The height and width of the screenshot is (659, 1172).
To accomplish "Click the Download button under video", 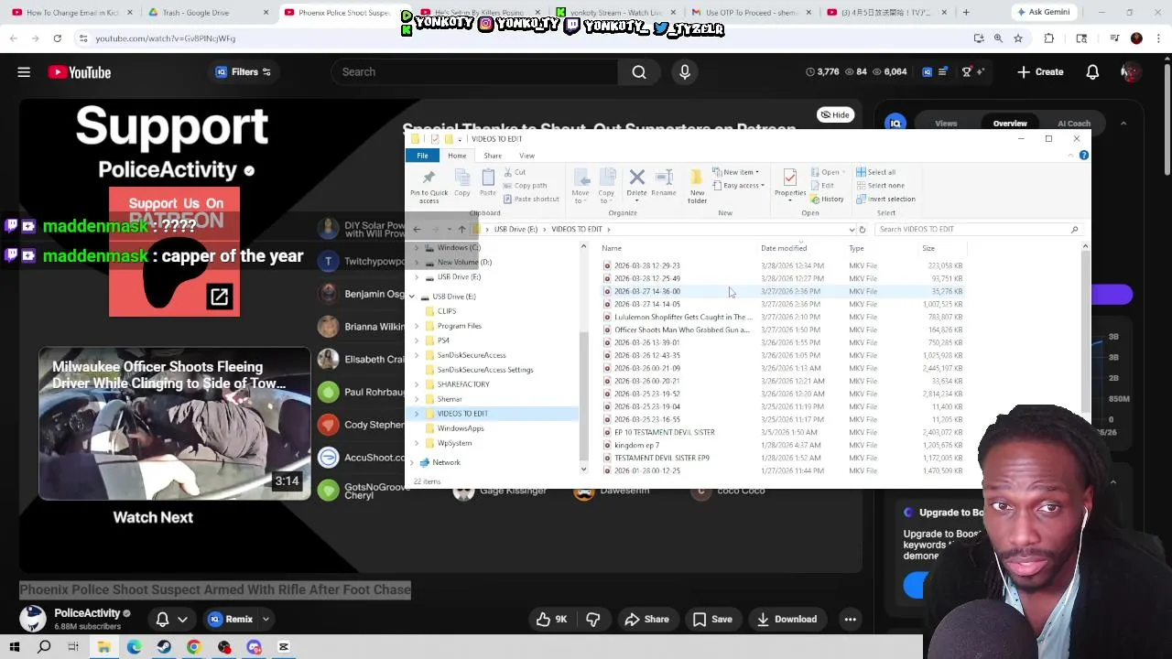I will click(x=787, y=619).
